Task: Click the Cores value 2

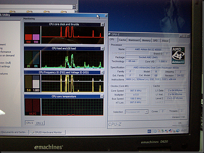Action: (x=162, y=111)
